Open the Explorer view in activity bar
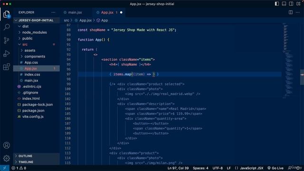Viewport: 304px width, 171px height. coord(6,14)
